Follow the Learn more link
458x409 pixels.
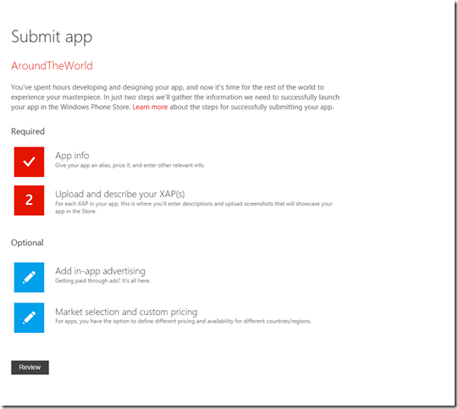(150, 107)
